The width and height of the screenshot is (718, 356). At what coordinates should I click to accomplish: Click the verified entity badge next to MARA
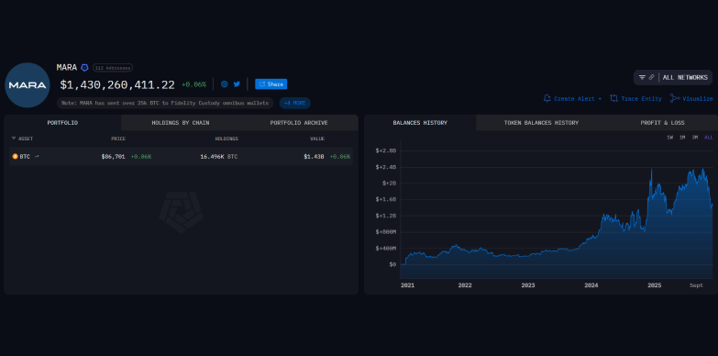pos(84,68)
